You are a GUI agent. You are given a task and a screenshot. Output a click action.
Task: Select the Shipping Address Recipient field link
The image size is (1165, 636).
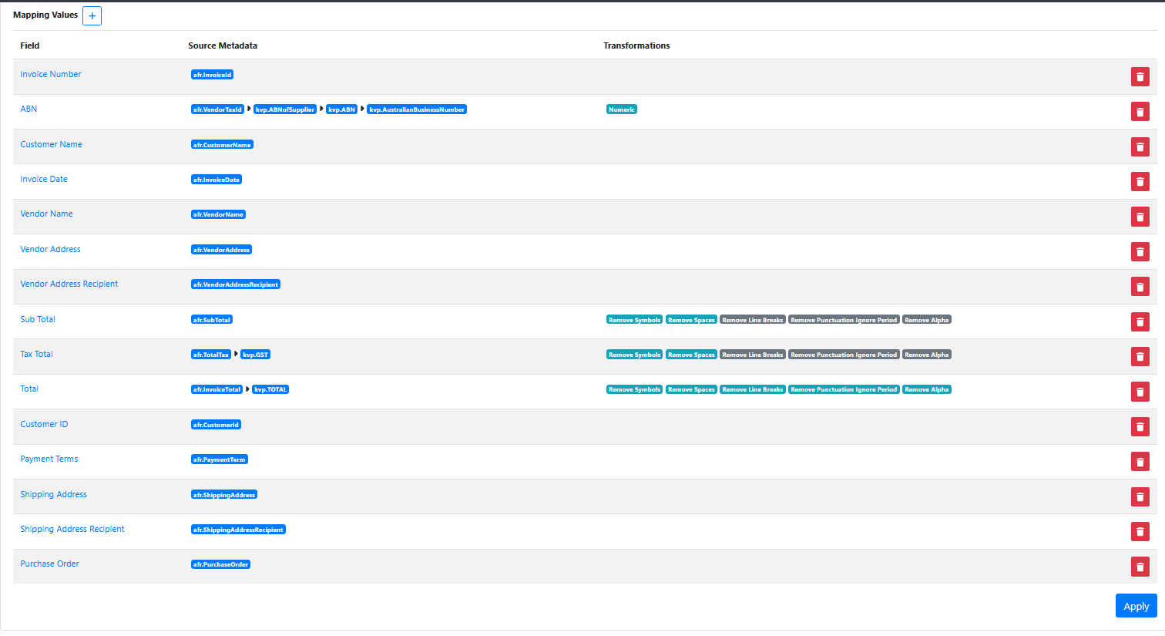pos(72,529)
